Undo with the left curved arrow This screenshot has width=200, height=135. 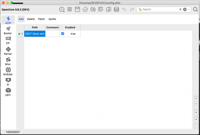[124, 9]
